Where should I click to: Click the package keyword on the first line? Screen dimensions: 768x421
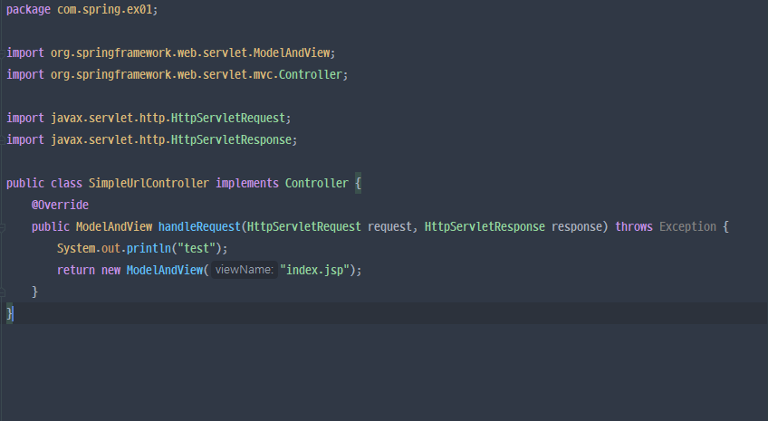point(28,10)
